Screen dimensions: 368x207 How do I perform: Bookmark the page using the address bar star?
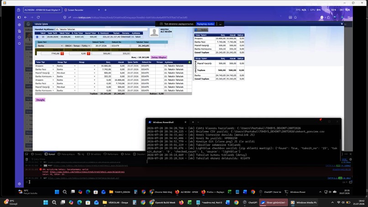pos(295,17)
